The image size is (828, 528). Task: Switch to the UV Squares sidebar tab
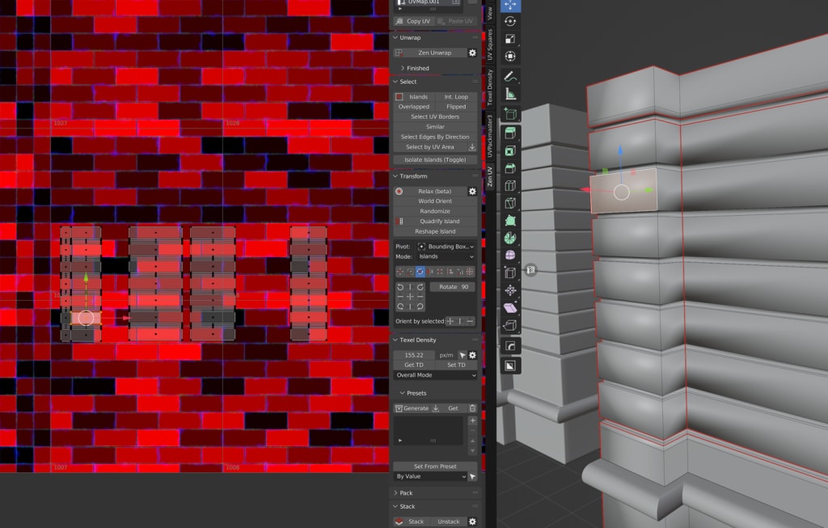coord(489,45)
